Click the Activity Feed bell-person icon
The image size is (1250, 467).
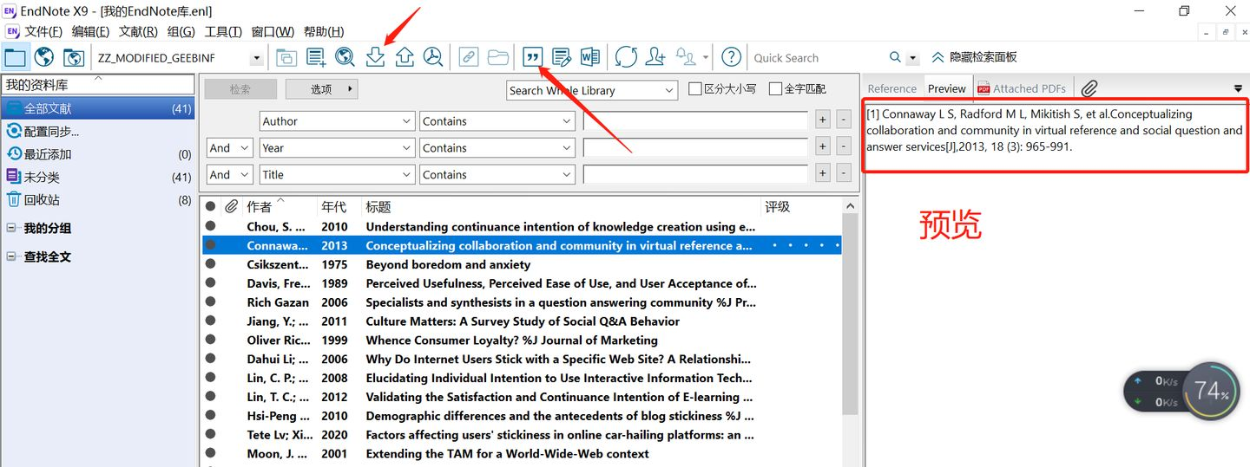687,57
